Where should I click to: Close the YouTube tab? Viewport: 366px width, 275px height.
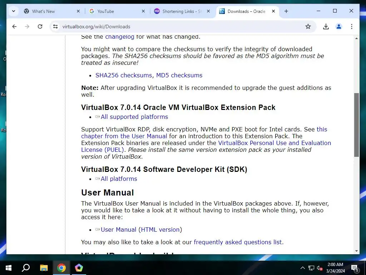pos(143,11)
